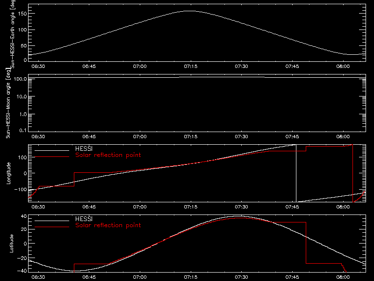Click the 08:00 time label under Earth angle plot

point(343,66)
